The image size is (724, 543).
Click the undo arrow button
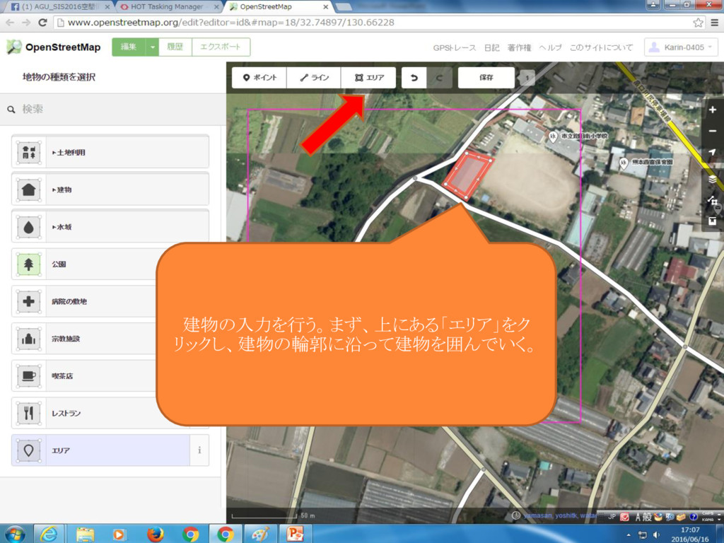(414, 78)
